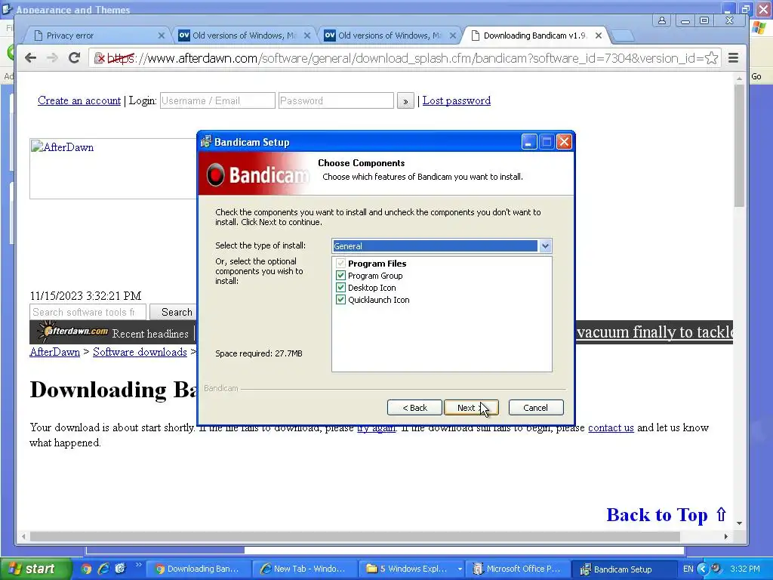
Task: Open the Create an account link
Action: point(79,100)
